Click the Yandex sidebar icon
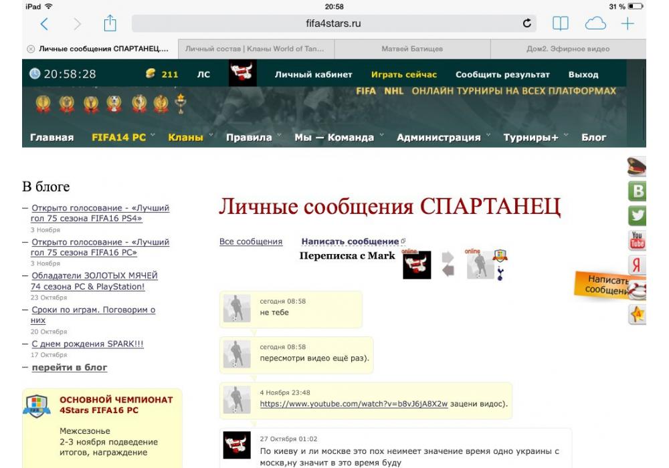669x468 pixels. 638,265
